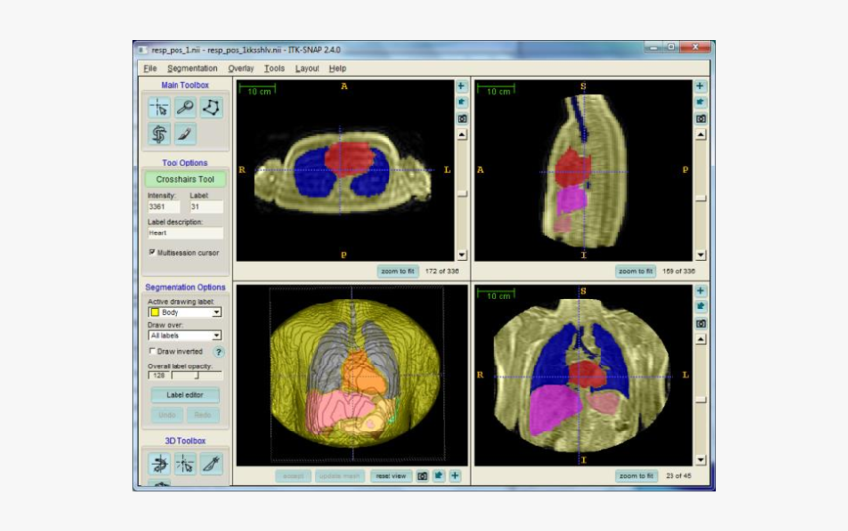Select the 3D Scalpel tool
The height and width of the screenshot is (531, 848).
pyautogui.click(x=211, y=464)
